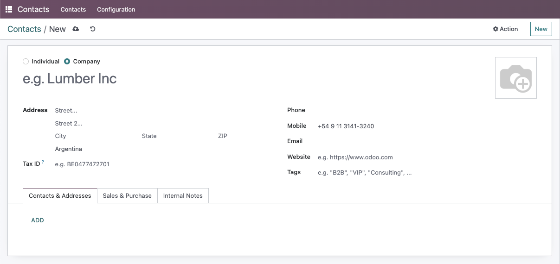The height and width of the screenshot is (264, 560).
Task: Switch to Internal Notes tab
Action: click(x=183, y=196)
